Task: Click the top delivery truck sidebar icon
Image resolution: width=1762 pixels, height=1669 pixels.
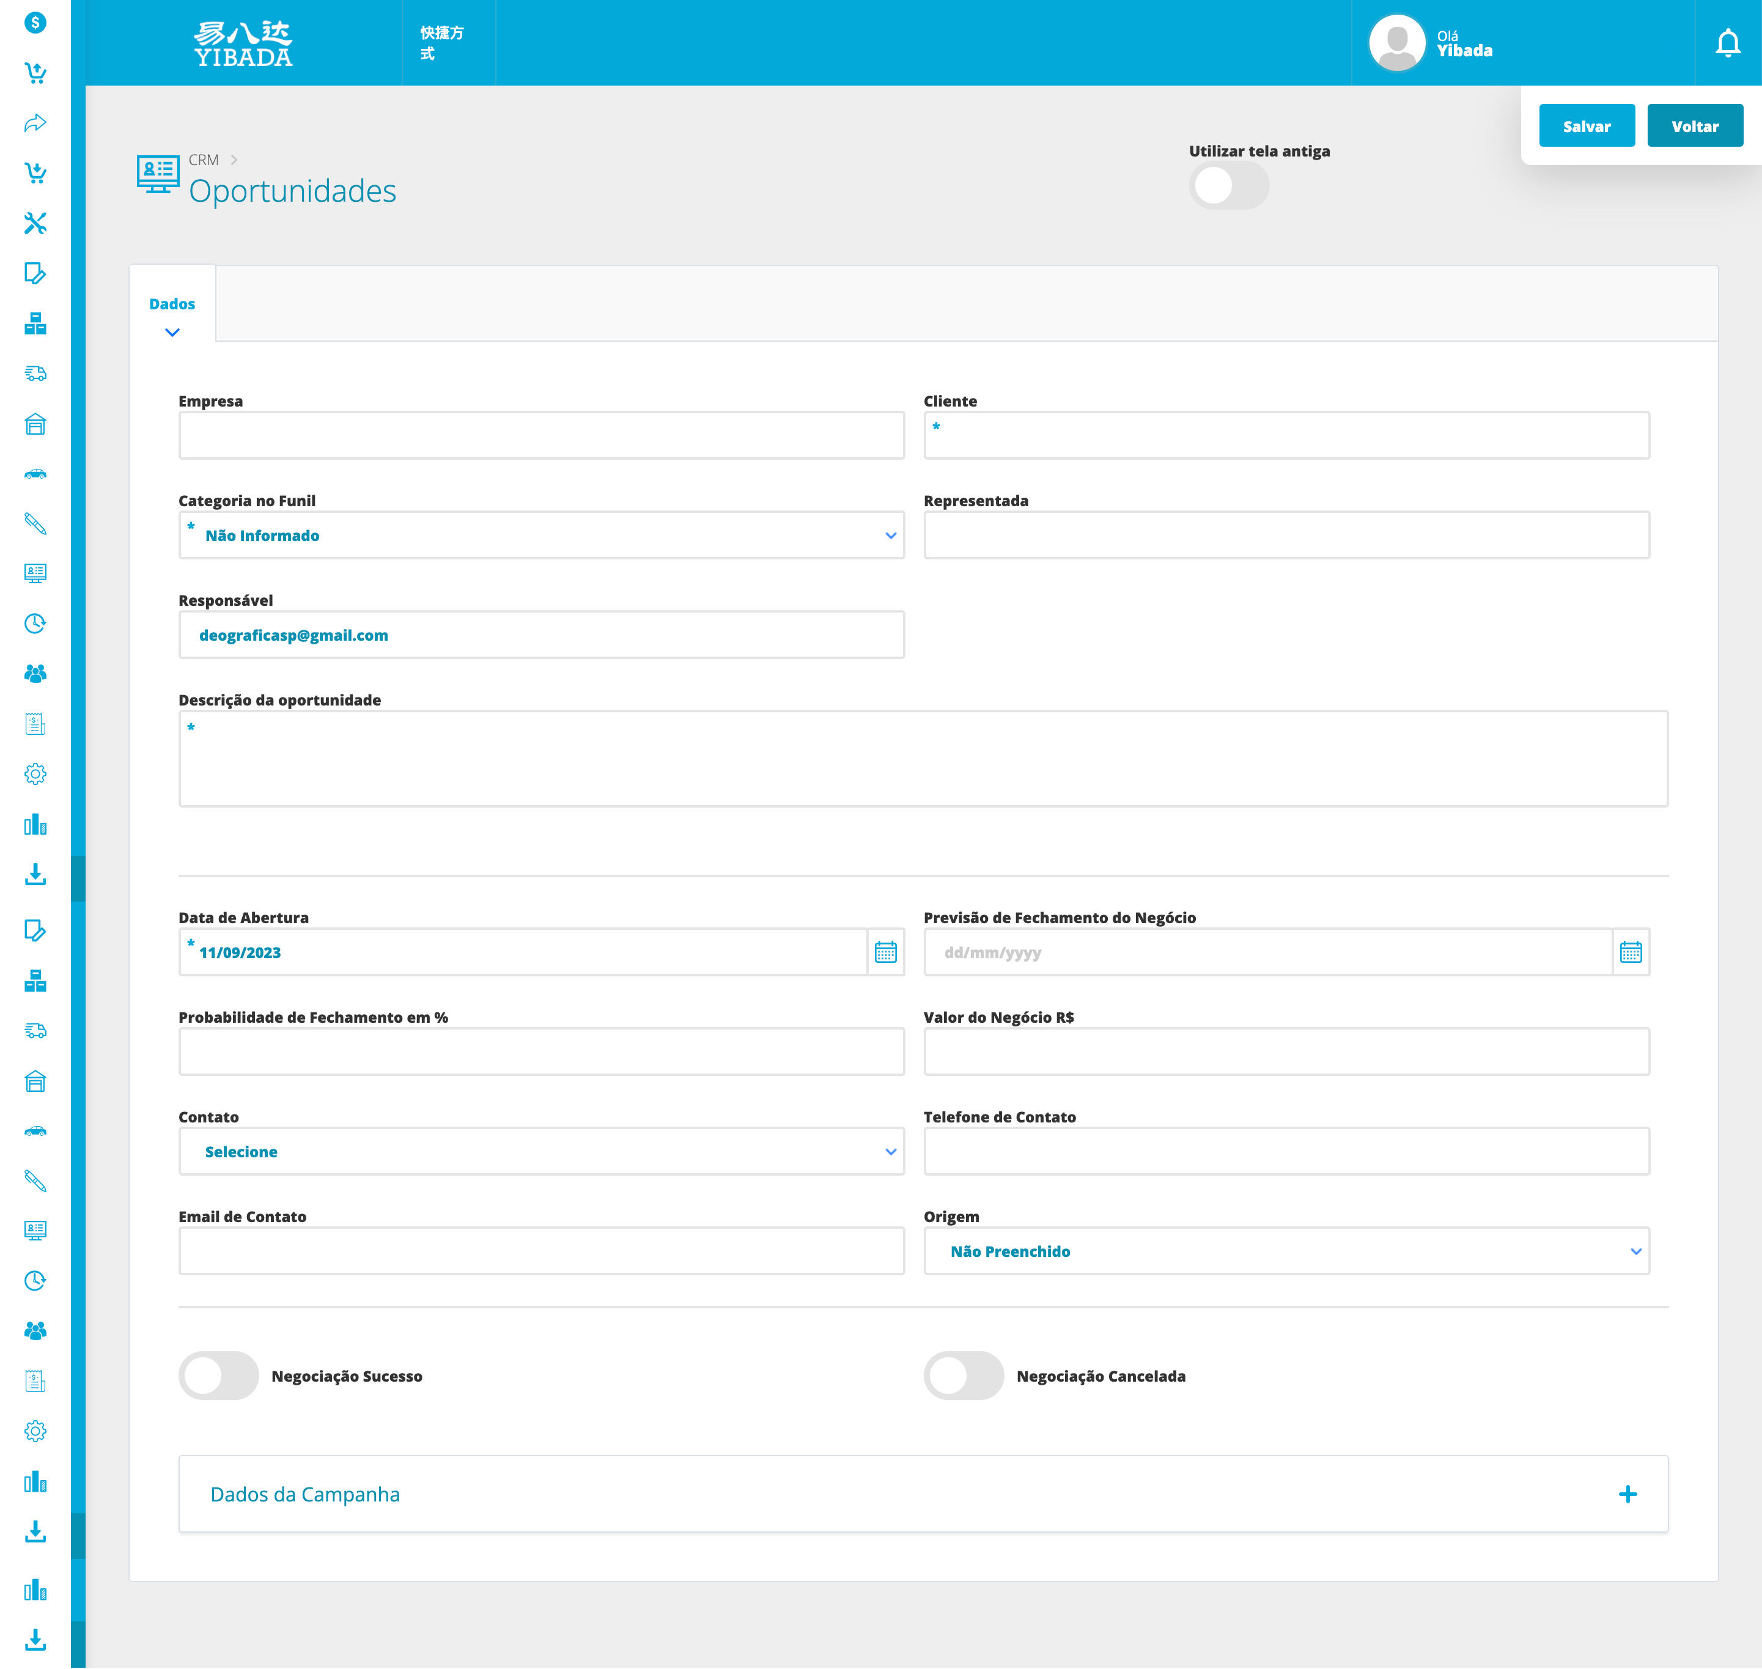Action: [35, 374]
